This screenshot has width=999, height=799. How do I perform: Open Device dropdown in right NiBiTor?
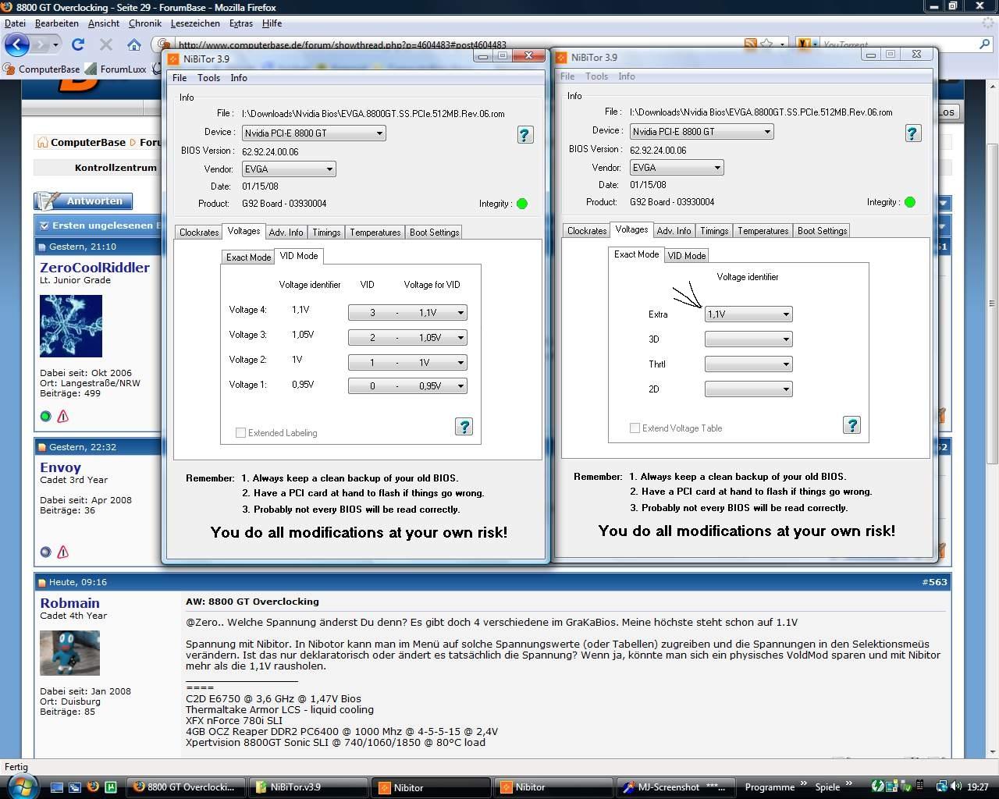click(x=702, y=132)
